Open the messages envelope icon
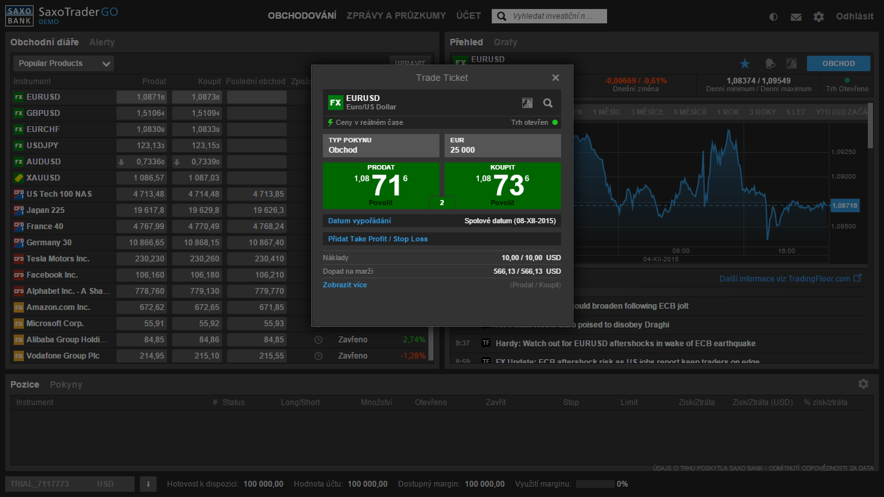884x497 pixels. coord(796,17)
